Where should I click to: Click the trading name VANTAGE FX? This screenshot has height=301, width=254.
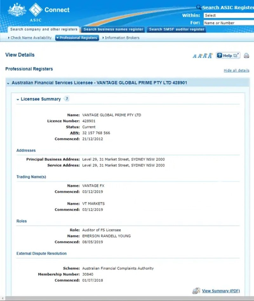pyautogui.click(x=93, y=185)
